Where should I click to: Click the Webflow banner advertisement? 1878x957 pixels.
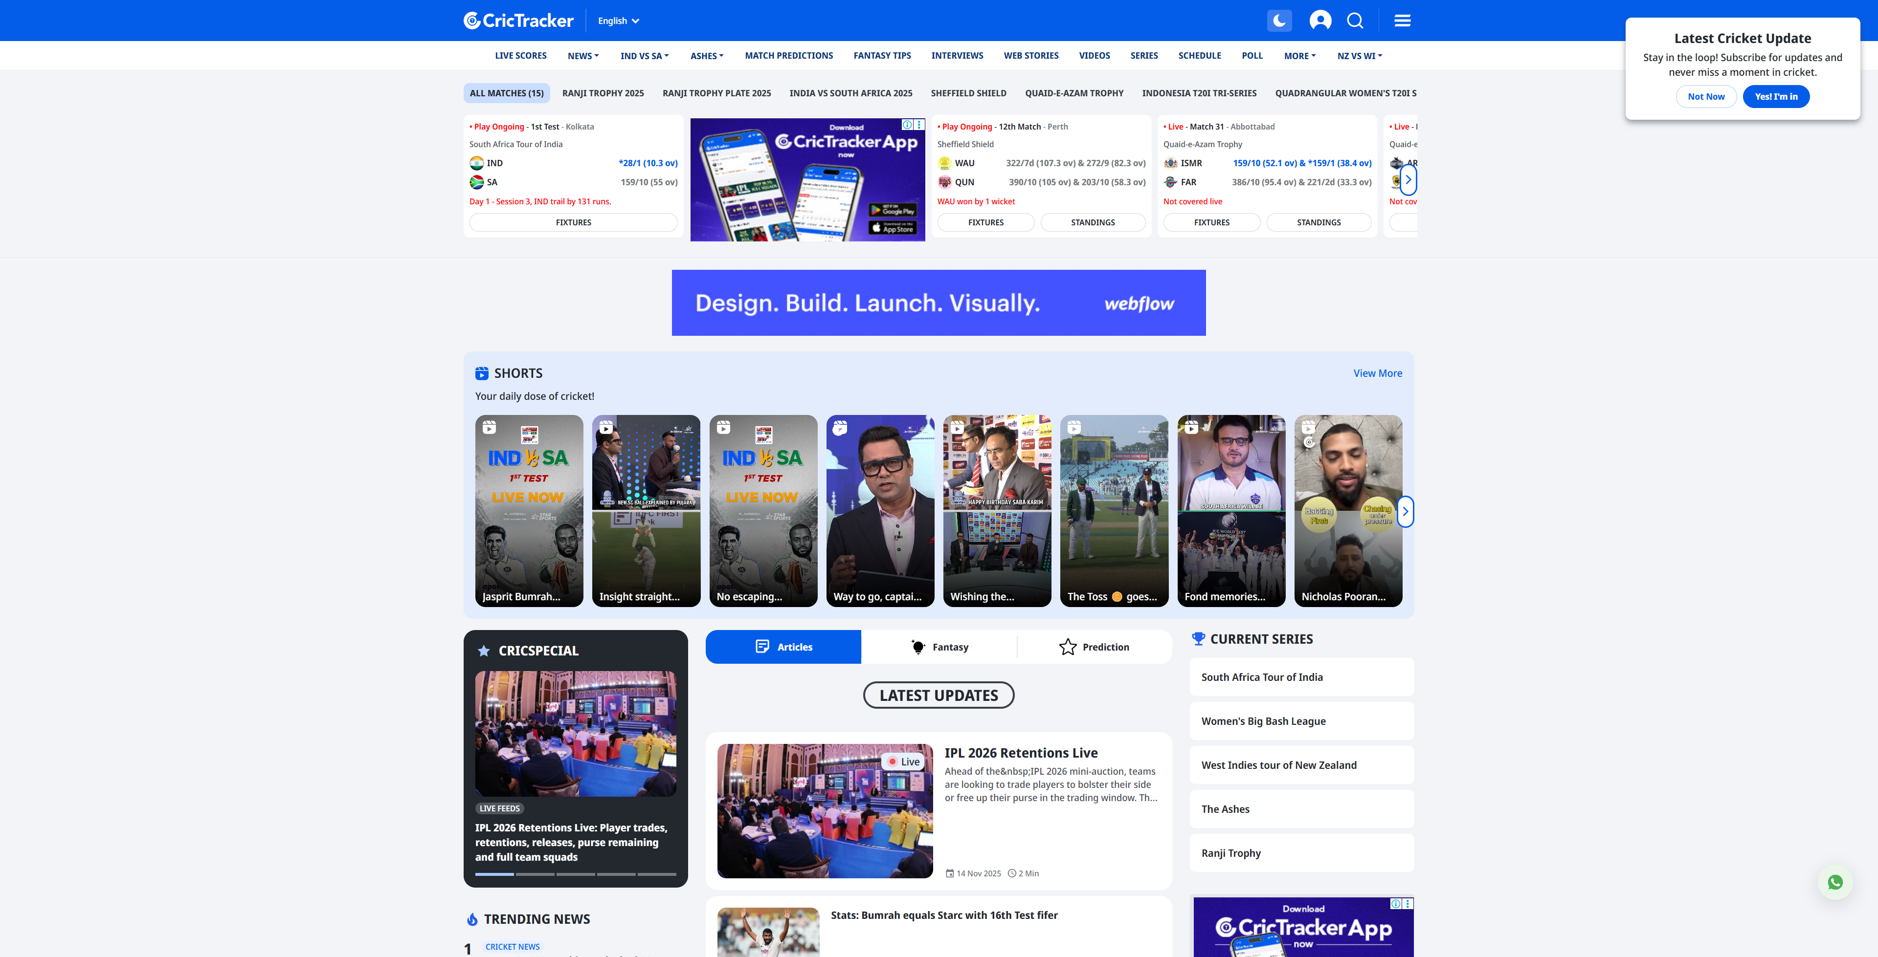coord(939,303)
